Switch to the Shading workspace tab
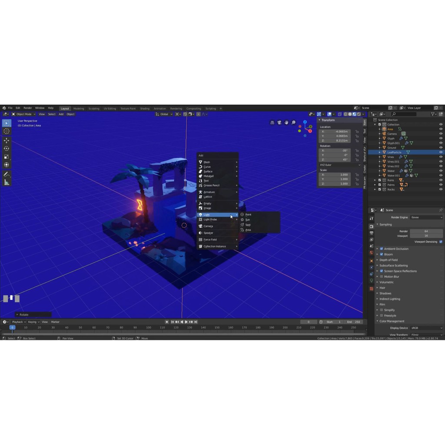 pos(145,109)
